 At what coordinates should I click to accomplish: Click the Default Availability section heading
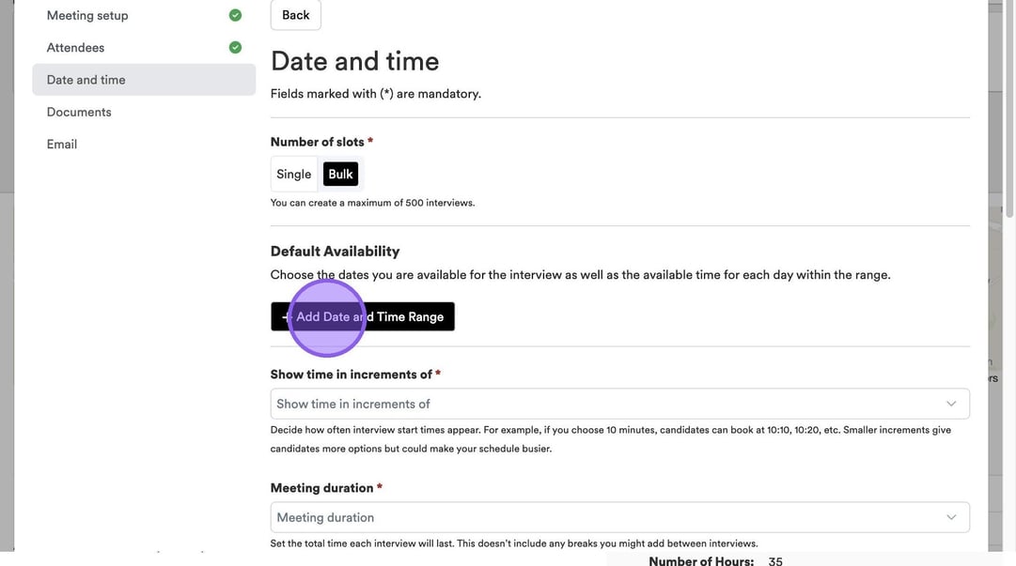pyautogui.click(x=335, y=251)
